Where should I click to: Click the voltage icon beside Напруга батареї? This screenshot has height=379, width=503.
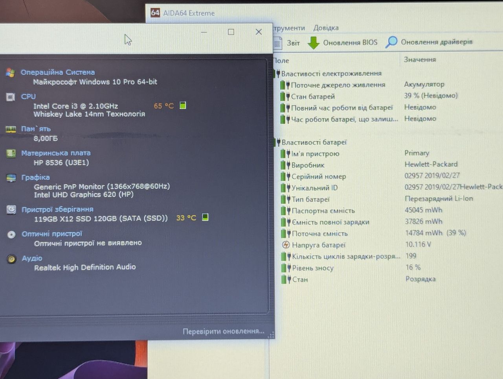pos(286,245)
